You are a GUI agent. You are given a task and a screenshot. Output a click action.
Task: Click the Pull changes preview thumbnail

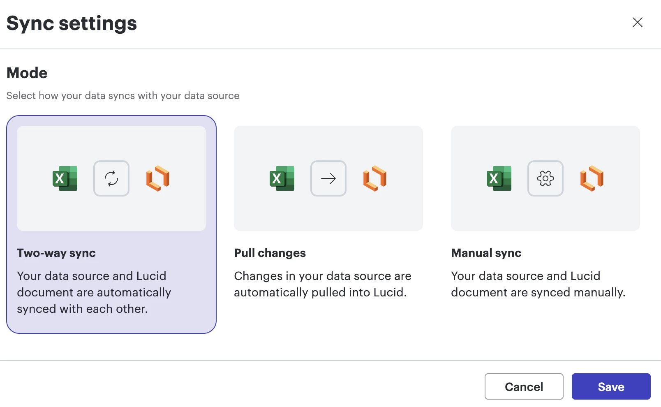coord(328,214)
